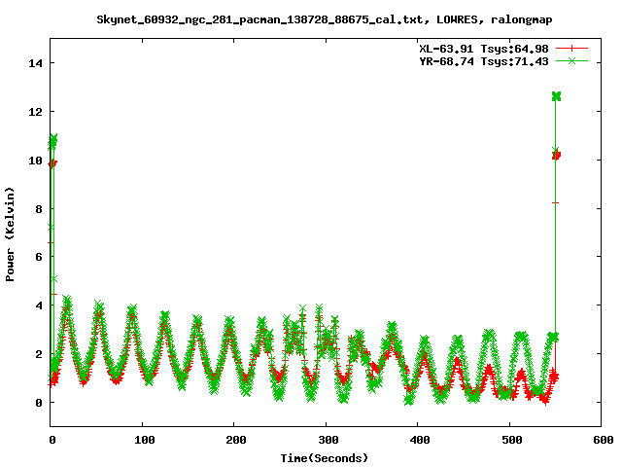Select the legend entry YR-68.74 Tsys:71.43
The width and height of the screenshot is (622, 467).
(484, 61)
